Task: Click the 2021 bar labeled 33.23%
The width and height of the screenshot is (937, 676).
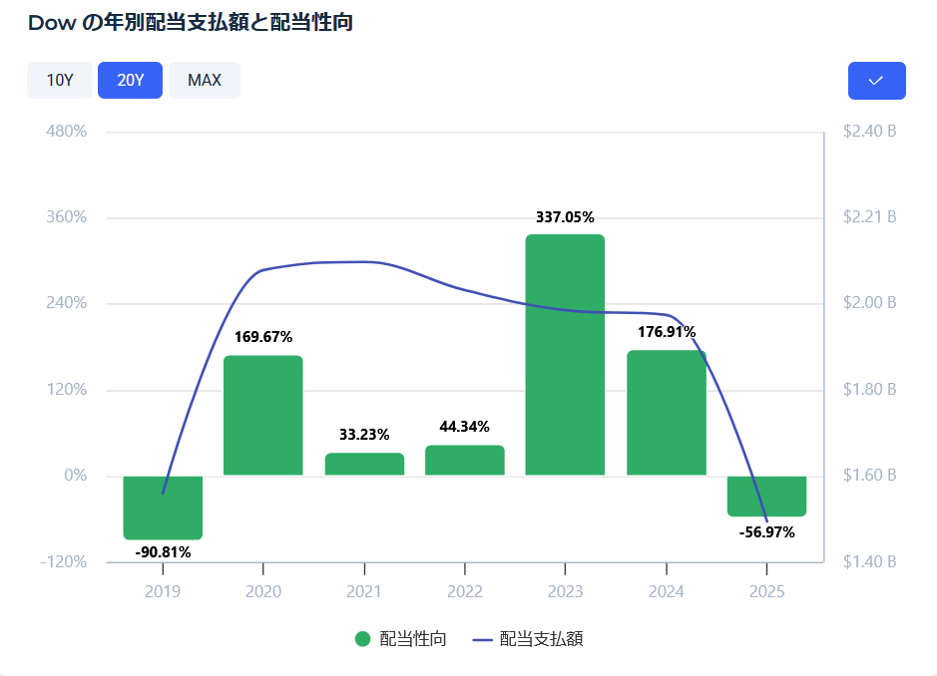Action: click(x=364, y=464)
